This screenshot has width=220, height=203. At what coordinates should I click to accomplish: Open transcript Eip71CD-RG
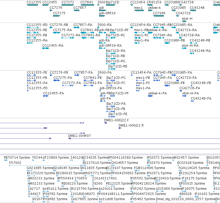tap(116, 61)
